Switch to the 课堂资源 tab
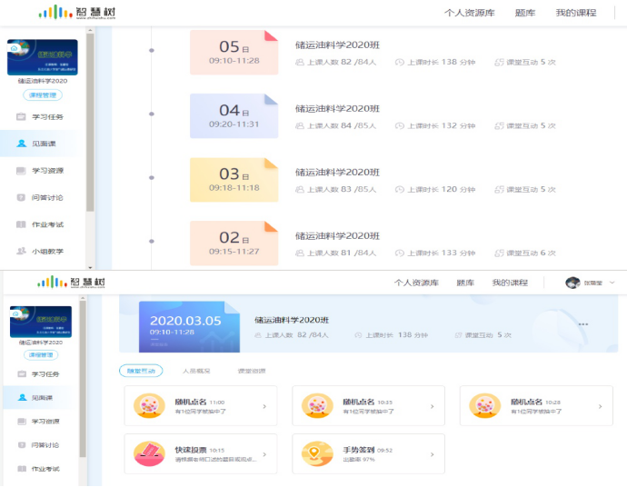 [x=252, y=371]
